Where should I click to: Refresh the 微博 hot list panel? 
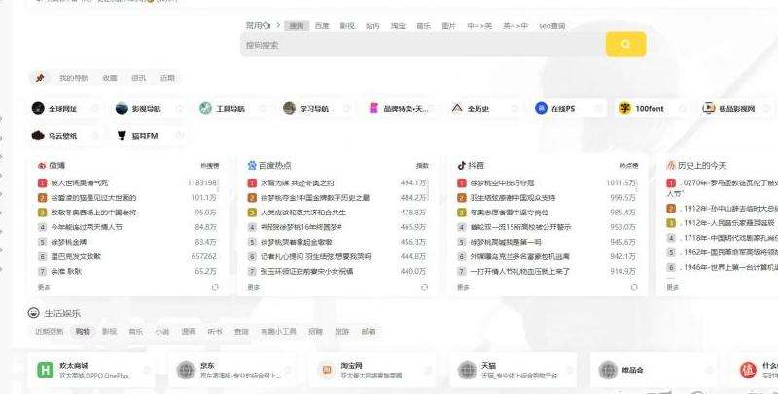click(x=215, y=287)
